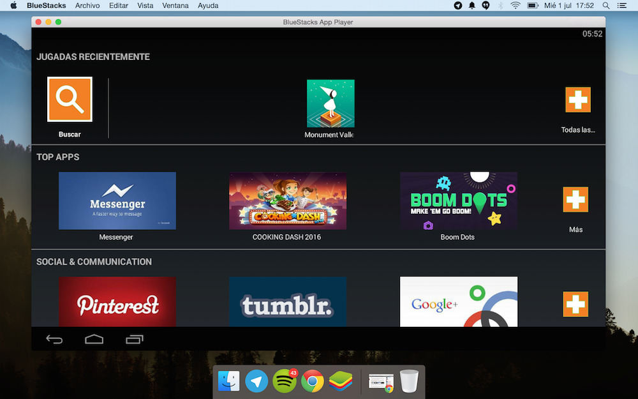This screenshot has height=399, width=638.
Task: Click the Spotlight search icon in menu bar
Action: 605,6
